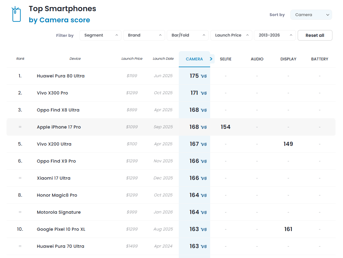This screenshot has width=343, height=258.
Task: Expand the Segment filter
Action: tap(100, 35)
